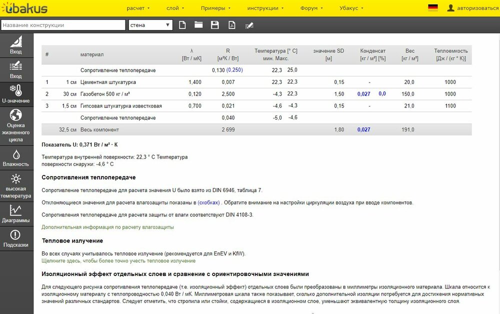This screenshot has width=500, height=314.
Task: Expand the стена component type dropdown
Action: pyautogui.click(x=150, y=25)
